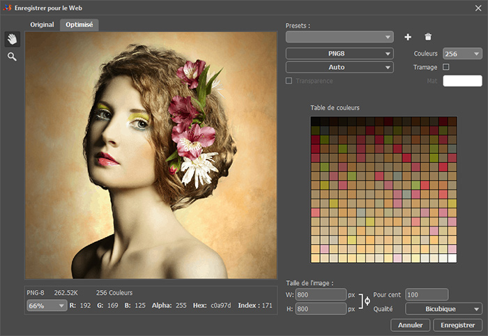Click the white Mat color swatch

(x=462, y=81)
